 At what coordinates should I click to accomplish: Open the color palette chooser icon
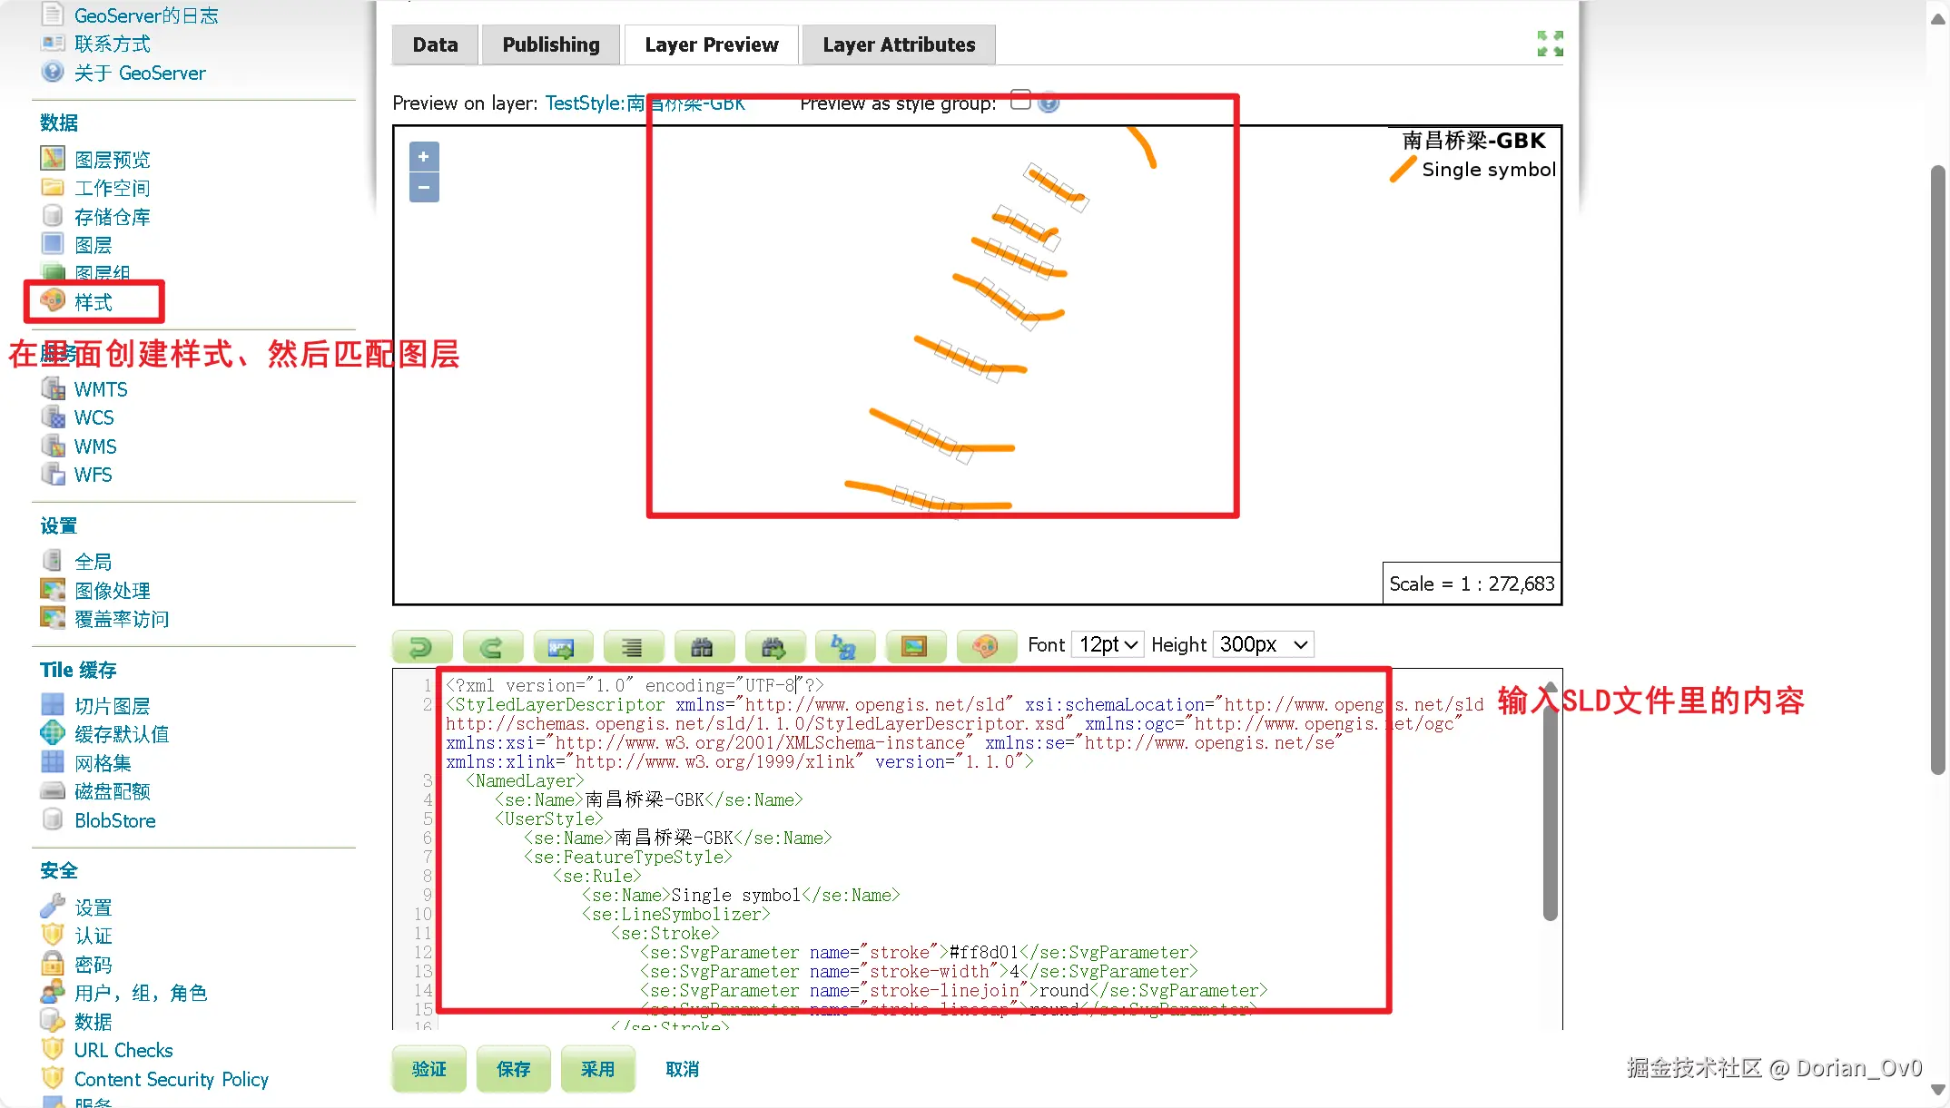(x=985, y=646)
